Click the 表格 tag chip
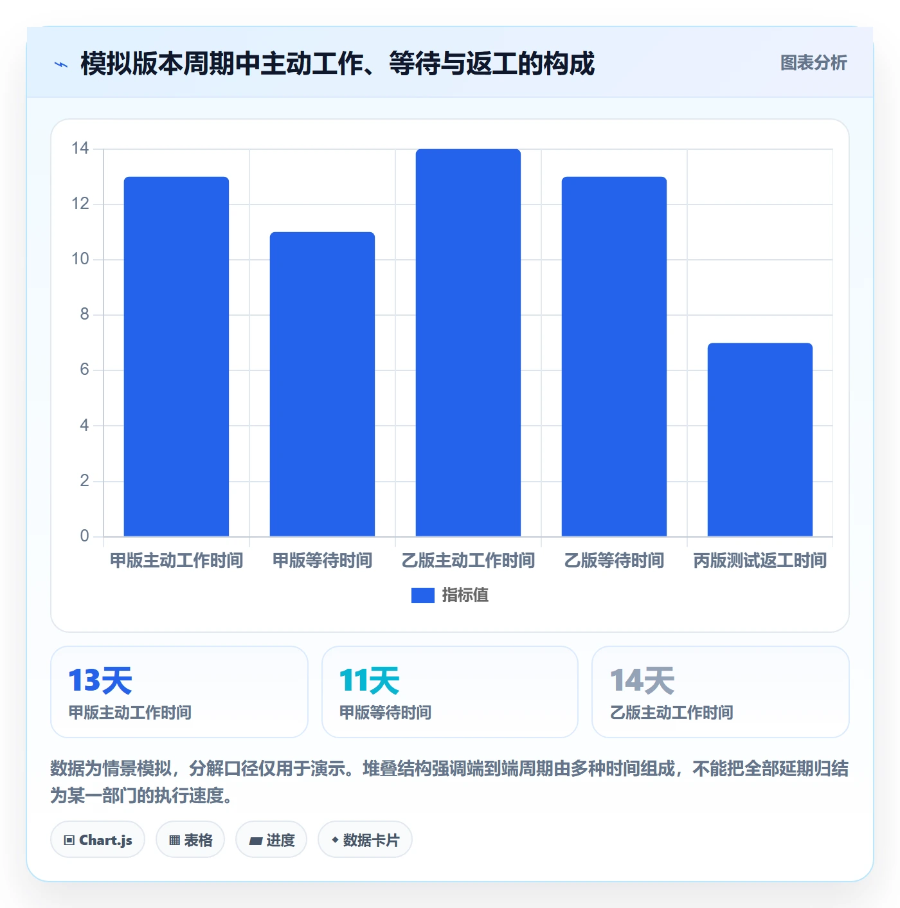Viewport: 900px width, 908px height. [x=190, y=840]
